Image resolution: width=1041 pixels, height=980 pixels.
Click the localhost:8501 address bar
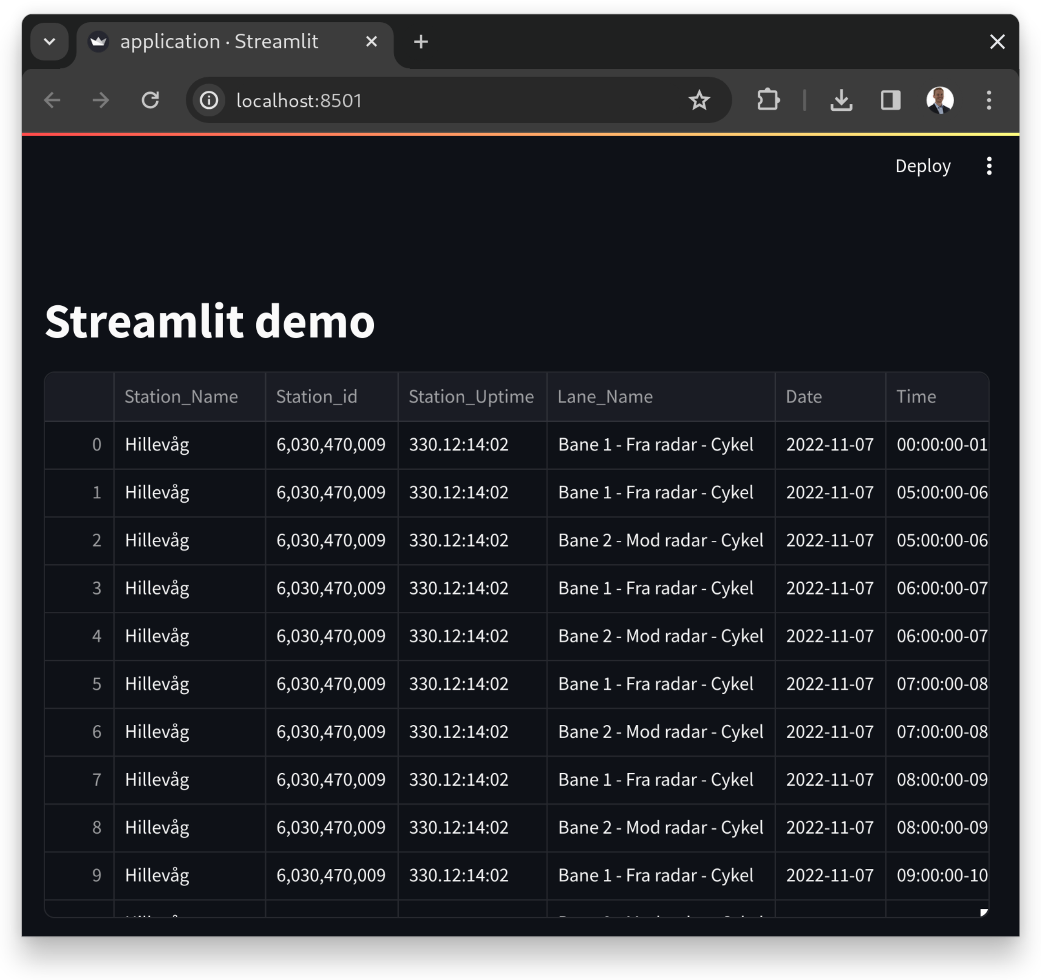tap(458, 100)
